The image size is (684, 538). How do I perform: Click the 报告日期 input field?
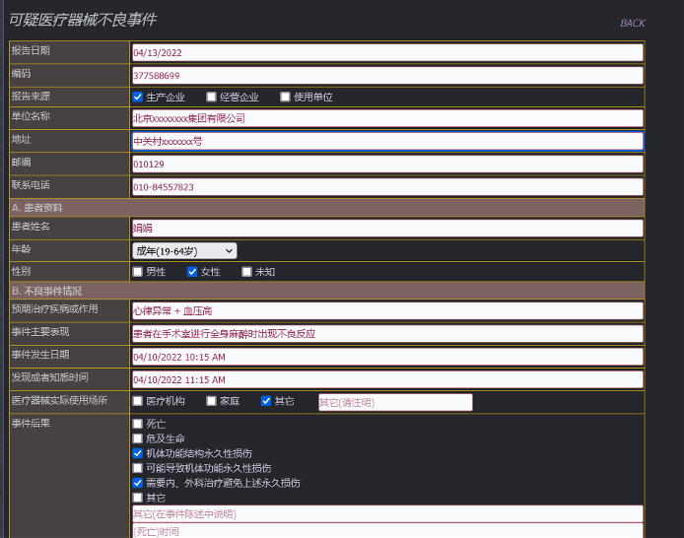(386, 52)
